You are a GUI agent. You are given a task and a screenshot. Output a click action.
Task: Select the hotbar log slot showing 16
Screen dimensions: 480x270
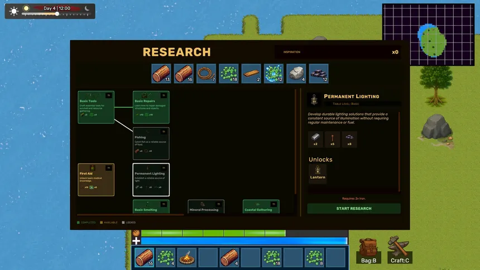[145, 257]
